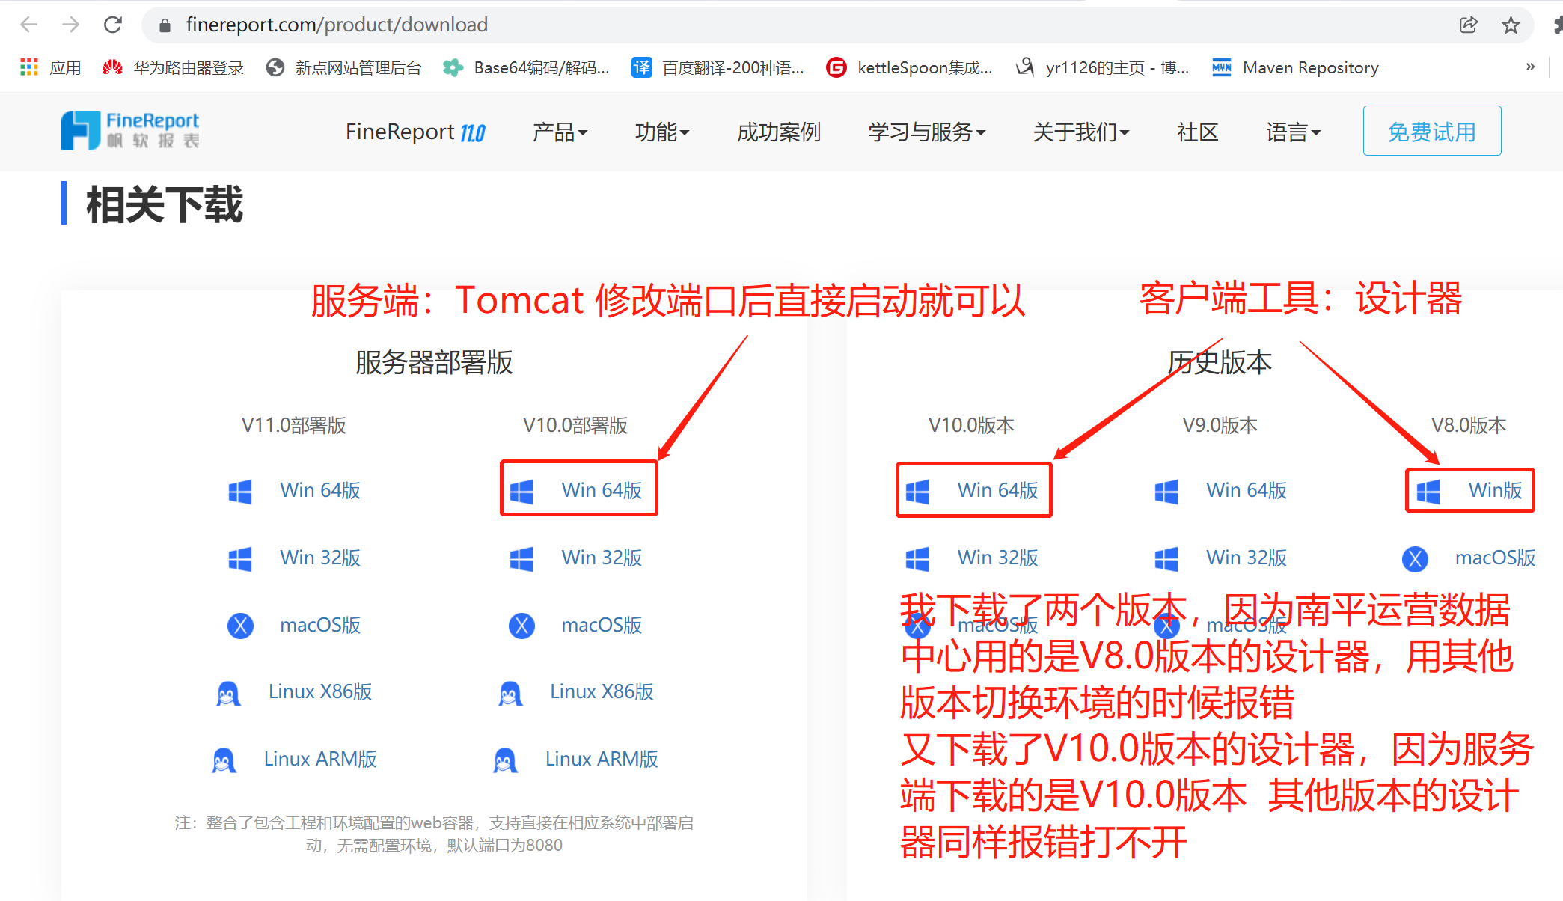The image size is (1563, 901).
Task: Download V11.0 Win 64版 link
Action: 320,490
